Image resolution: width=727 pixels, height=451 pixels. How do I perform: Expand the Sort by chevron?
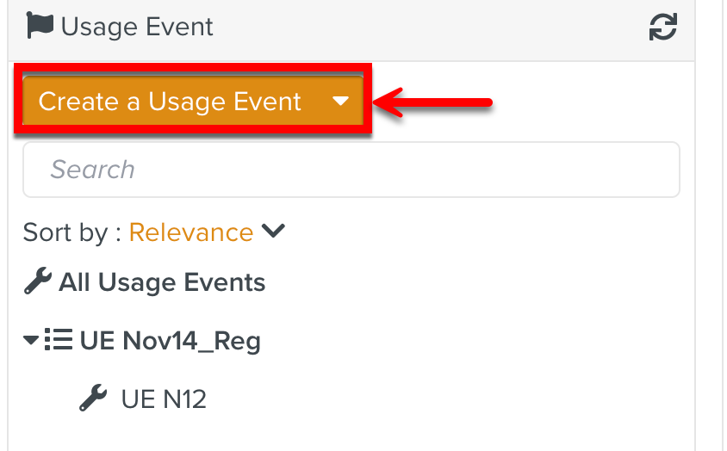273,232
